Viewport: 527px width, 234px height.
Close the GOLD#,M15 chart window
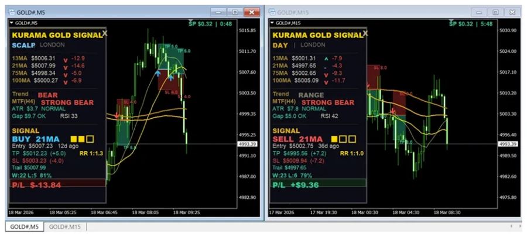pyautogui.click(x=512, y=12)
